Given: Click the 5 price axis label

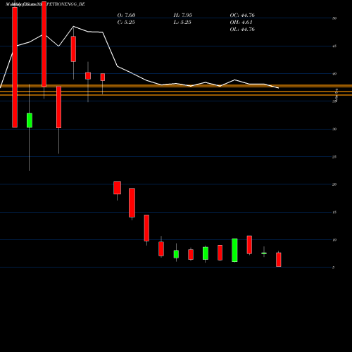Looking at the screenshot, I should (x=333, y=268).
